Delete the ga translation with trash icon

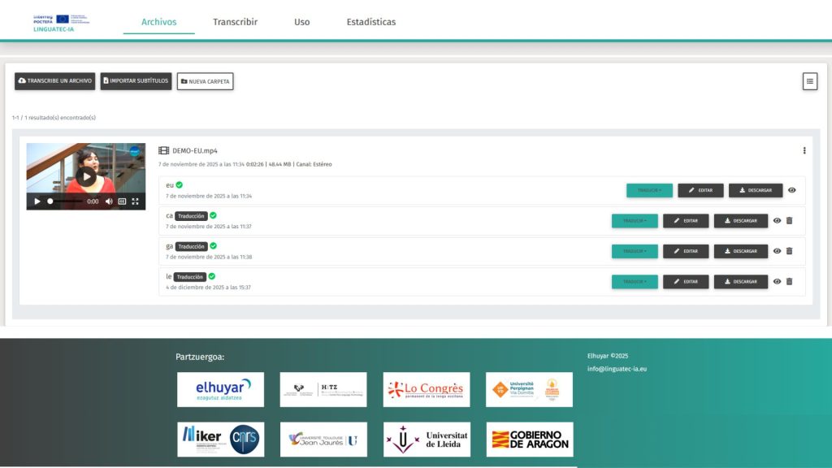point(789,251)
